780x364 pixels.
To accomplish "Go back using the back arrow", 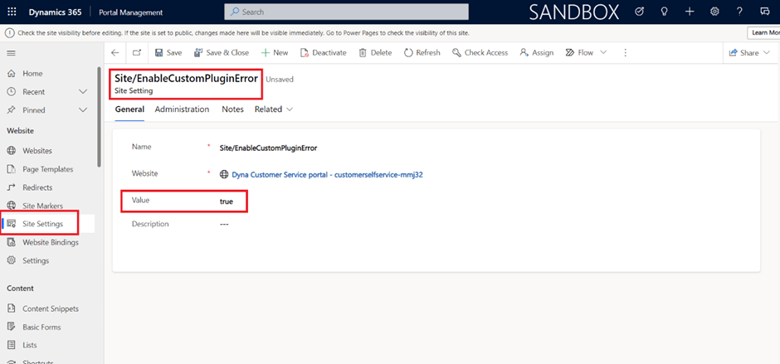I will 115,52.
